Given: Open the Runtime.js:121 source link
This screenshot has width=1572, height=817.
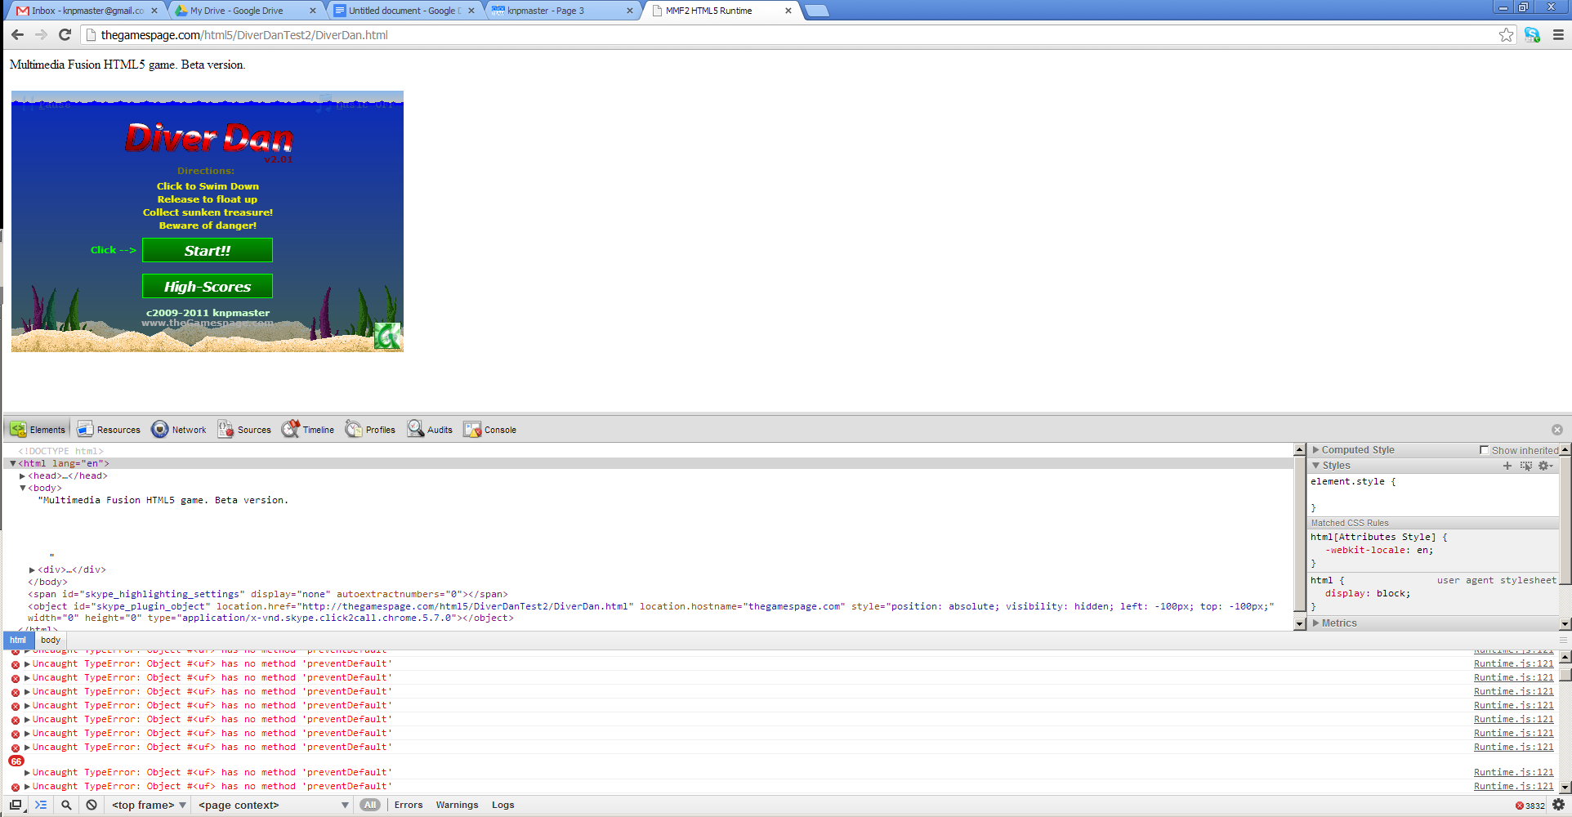Looking at the screenshot, I should click(1513, 664).
